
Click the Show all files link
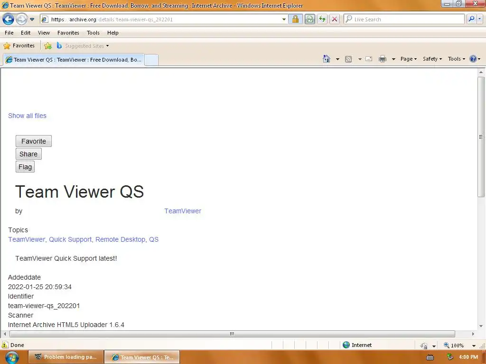(x=27, y=116)
